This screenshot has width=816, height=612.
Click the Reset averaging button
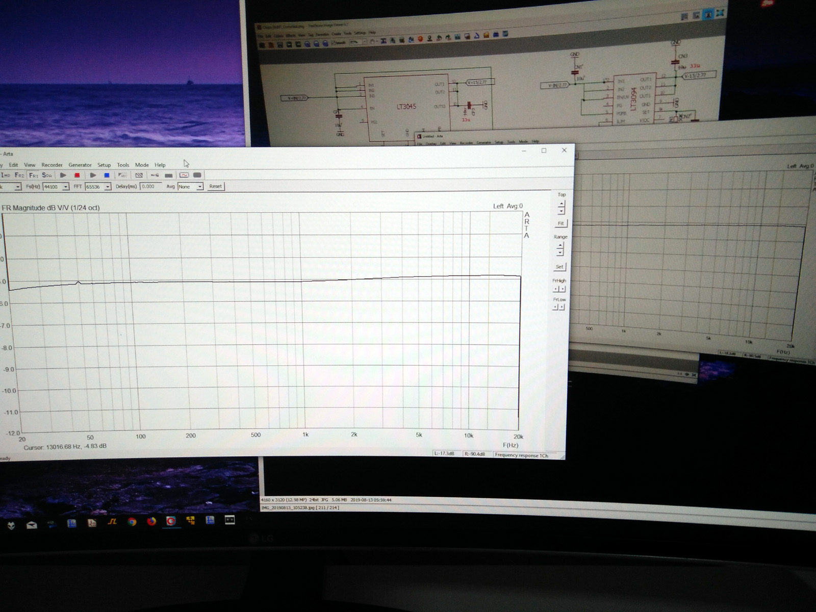pyautogui.click(x=216, y=186)
